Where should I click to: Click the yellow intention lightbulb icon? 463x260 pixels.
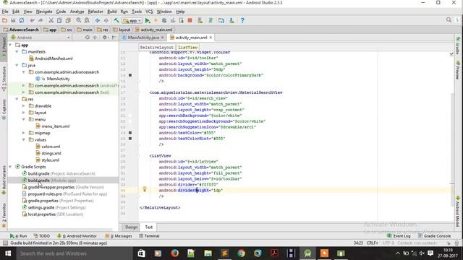click(145, 189)
